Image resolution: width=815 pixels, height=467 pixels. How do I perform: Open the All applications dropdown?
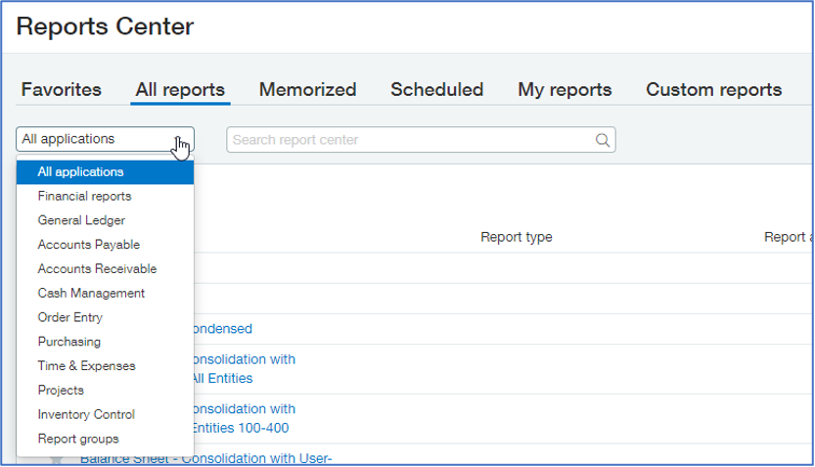(x=105, y=139)
